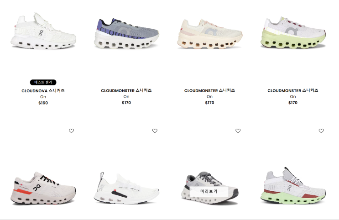
Task: View the purple Cloudmonster sneaker image
Action: pos(126,33)
